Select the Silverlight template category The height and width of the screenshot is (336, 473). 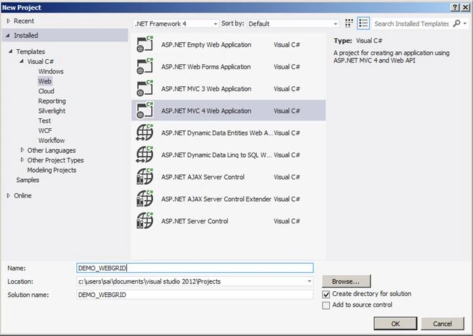pyautogui.click(x=52, y=110)
